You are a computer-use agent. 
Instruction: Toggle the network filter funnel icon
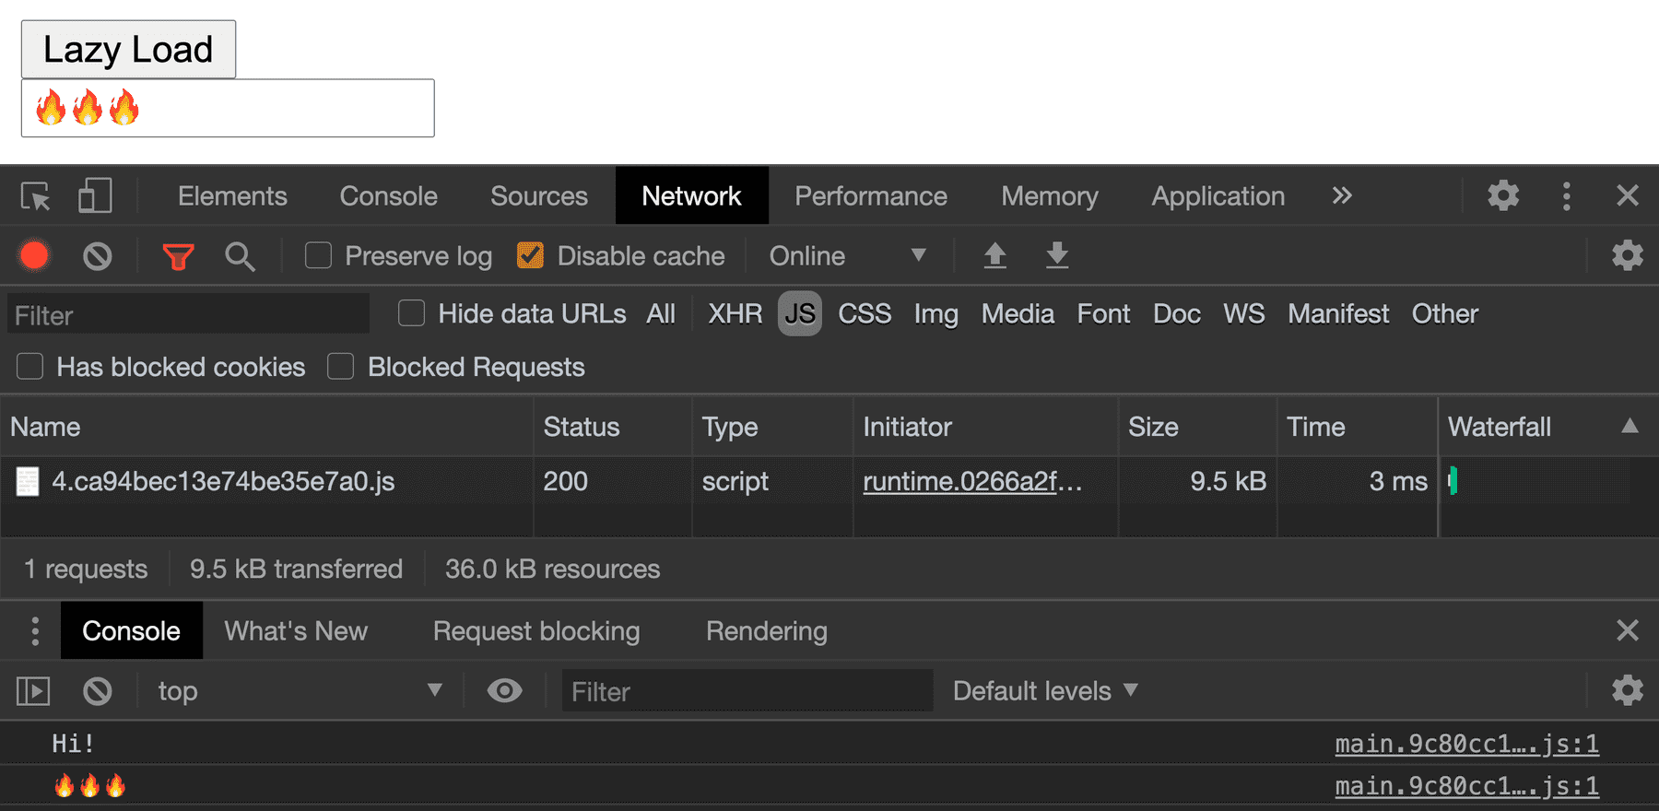click(x=178, y=256)
